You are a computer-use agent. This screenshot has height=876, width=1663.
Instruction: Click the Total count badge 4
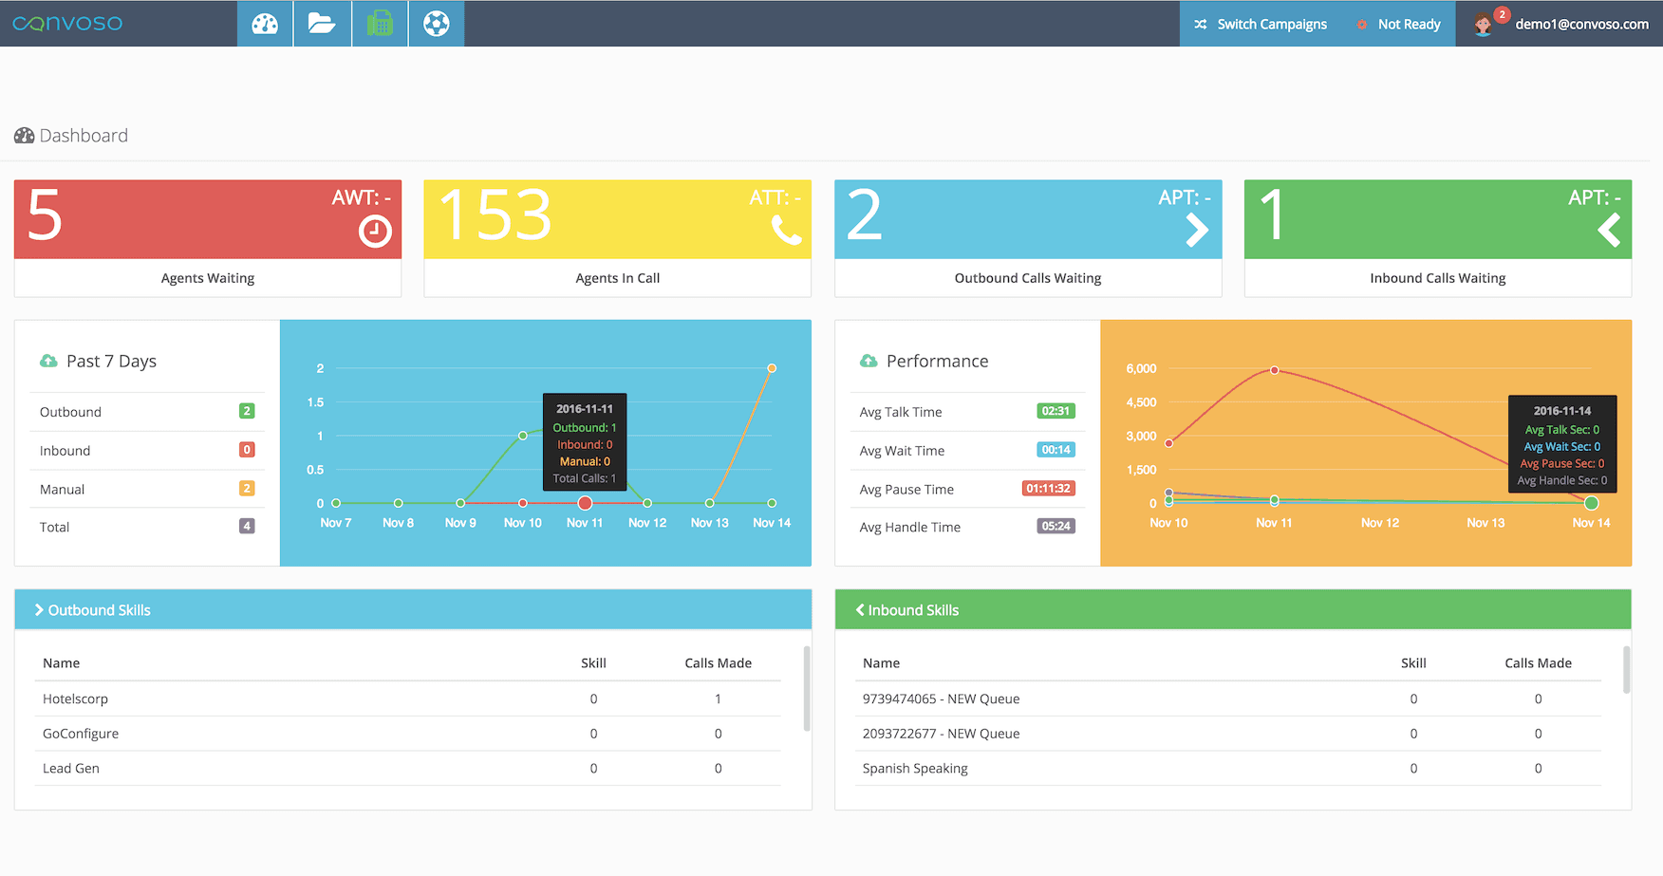pos(247,526)
